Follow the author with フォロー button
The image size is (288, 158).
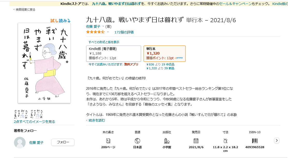(x=63, y=142)
